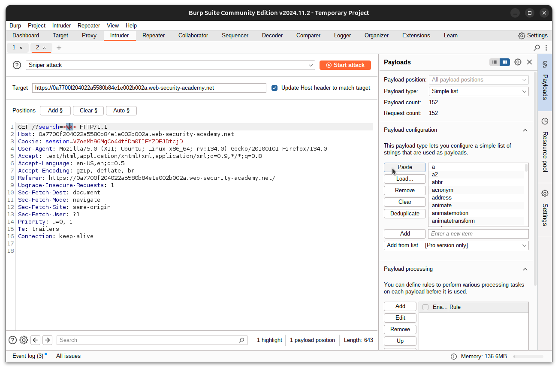The height and width of the screenshot is (369, 558).
Task: Click the Target URL input field
Action: tap(149, 88)
